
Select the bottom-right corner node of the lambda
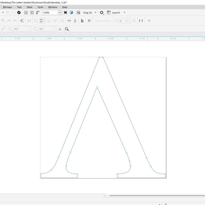pyautogui.click(x=165, y=178)
